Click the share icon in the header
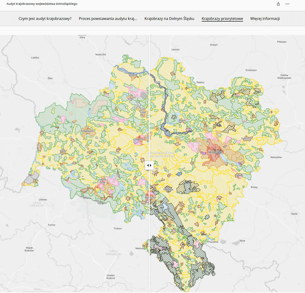 pyautogui.click(x=278, y=4)
